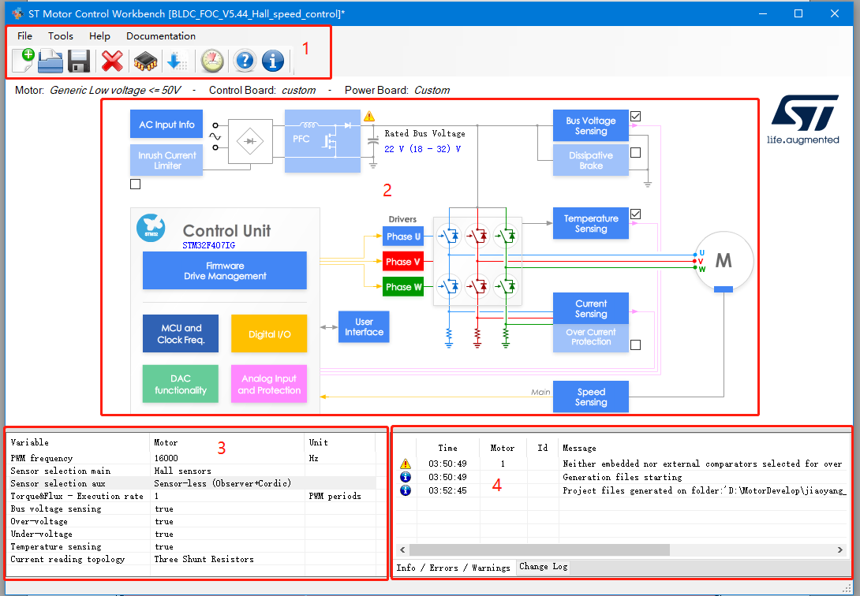Enable the Dissipative Brake checkbox
Image resolution: width=860 pixels, height=596 pixels.
636,153
